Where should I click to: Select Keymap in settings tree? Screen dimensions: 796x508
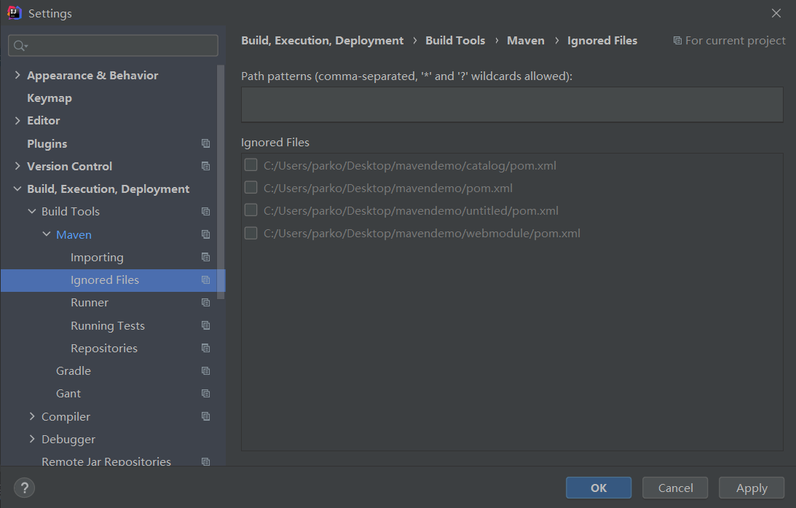pos(50,98)
